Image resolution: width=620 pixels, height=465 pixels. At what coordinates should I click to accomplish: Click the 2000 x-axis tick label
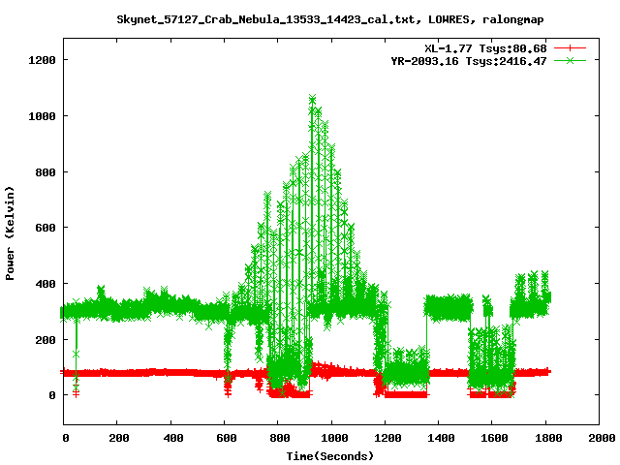coord(602,438)
